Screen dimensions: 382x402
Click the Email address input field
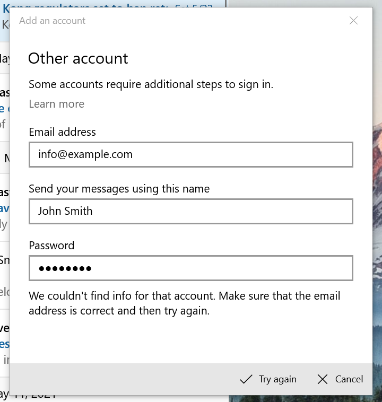(x=191, y=155)
